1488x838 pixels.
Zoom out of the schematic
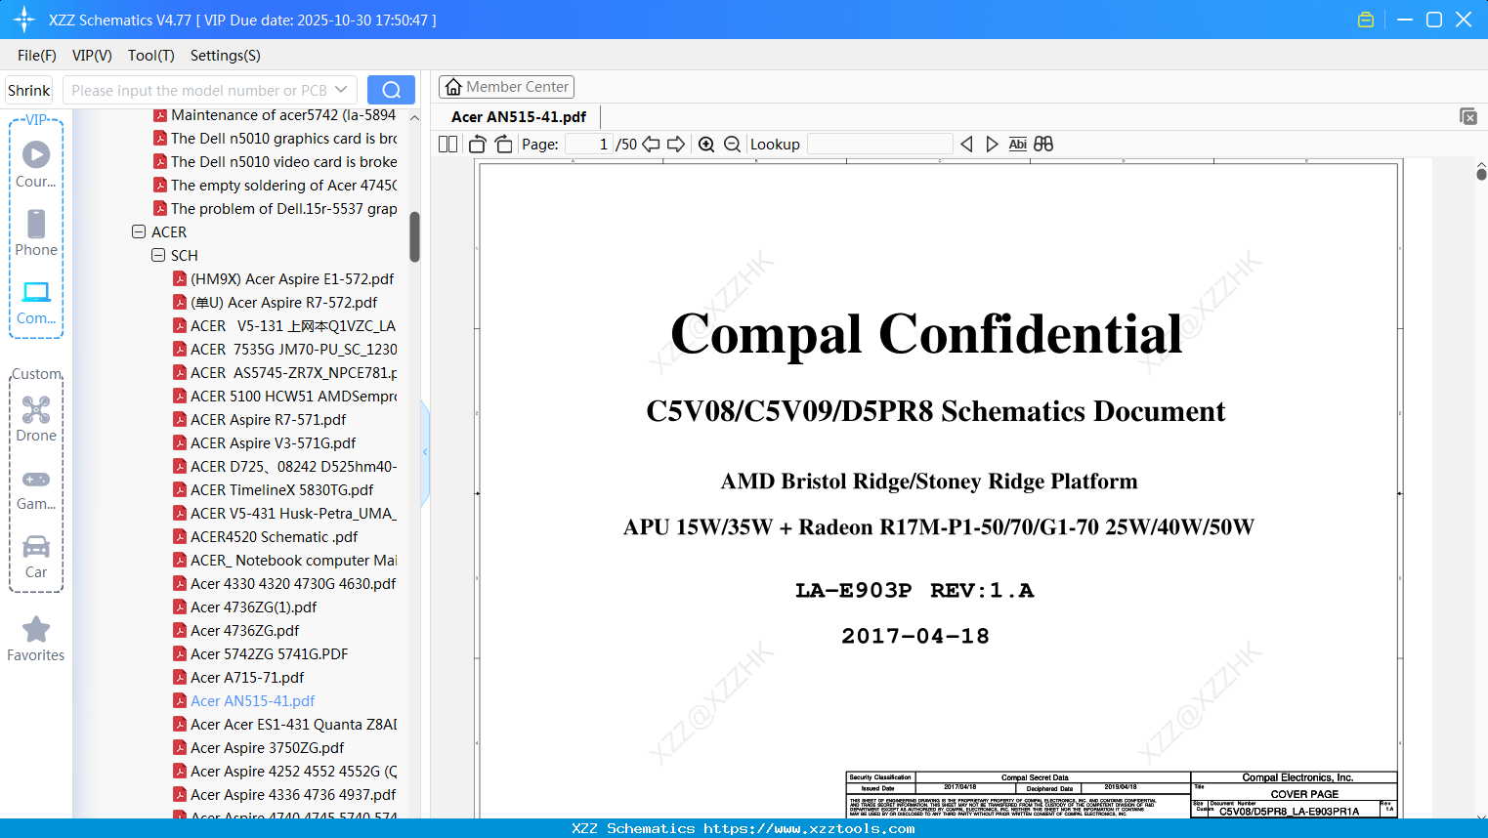click(x=733, y=145)
